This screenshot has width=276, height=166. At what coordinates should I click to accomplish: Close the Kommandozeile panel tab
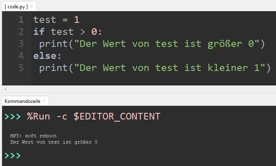tap(44, 101)
